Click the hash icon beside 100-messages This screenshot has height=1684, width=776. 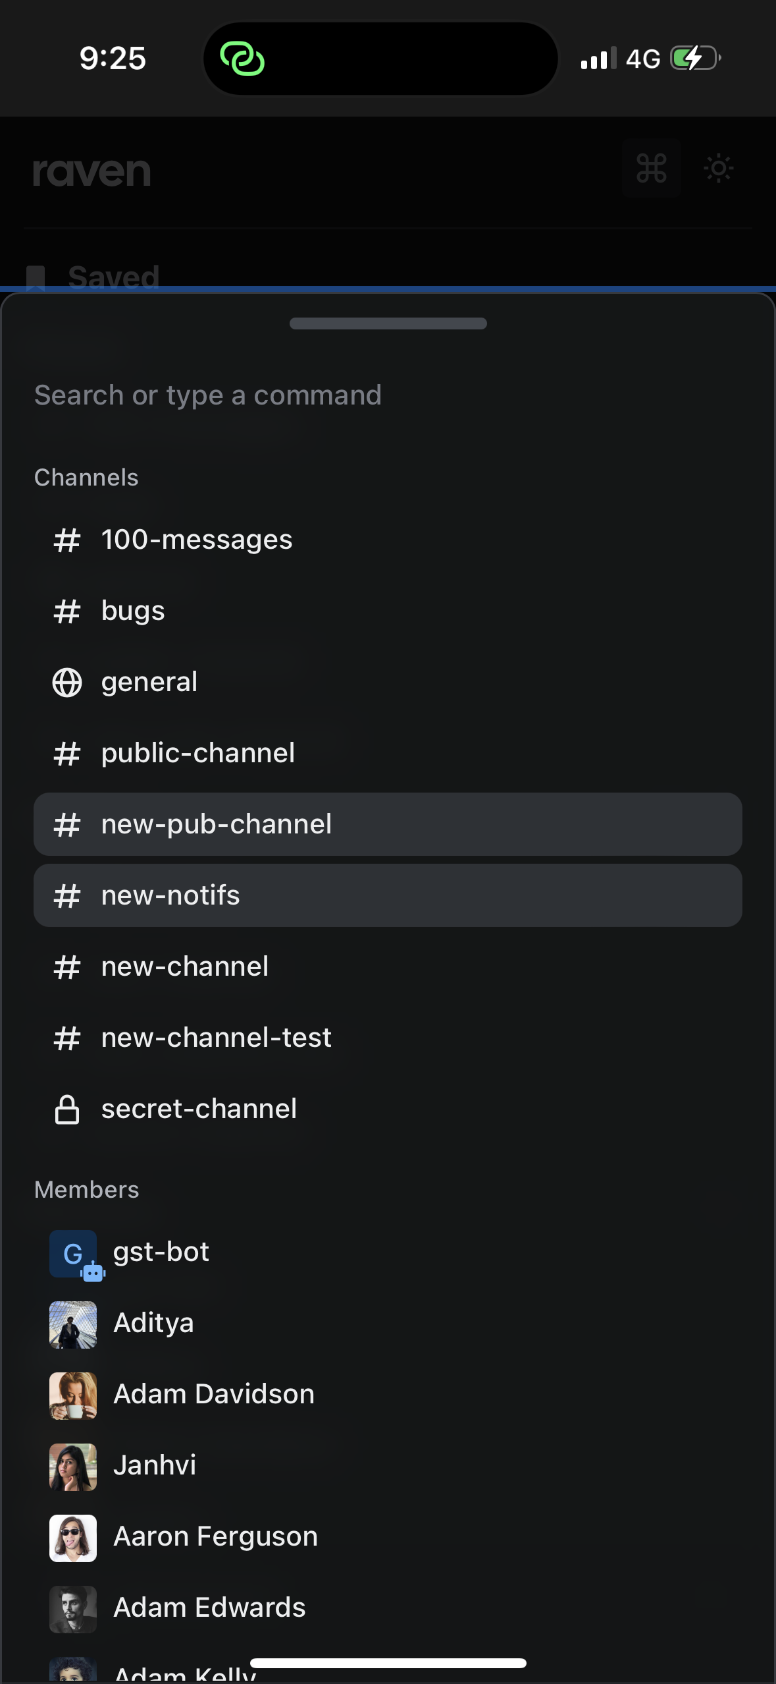point(67,540)
